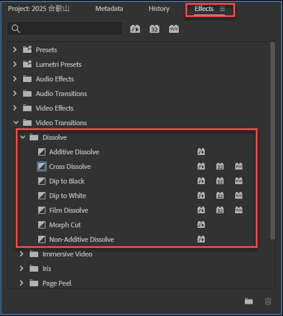Click the Delete Custom Items trash icon
This screenshot has height=316, width=283.
pyautogui.click(x=268, y=301)
